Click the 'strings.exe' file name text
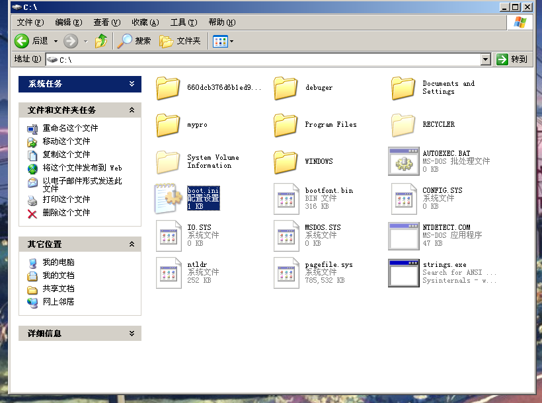The height and width of the screenshot is (403, 542). coord(445,265)
